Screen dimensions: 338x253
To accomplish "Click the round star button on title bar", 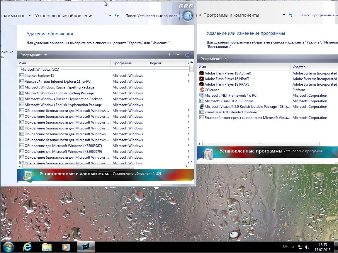I will tap(188, 16).
